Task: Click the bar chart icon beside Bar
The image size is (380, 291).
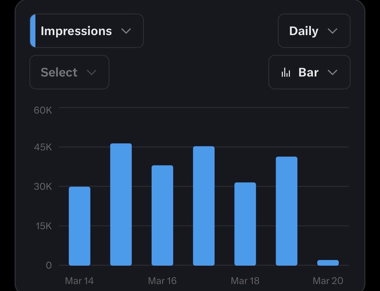Action: pyautogui.click(x=286, y=72)
